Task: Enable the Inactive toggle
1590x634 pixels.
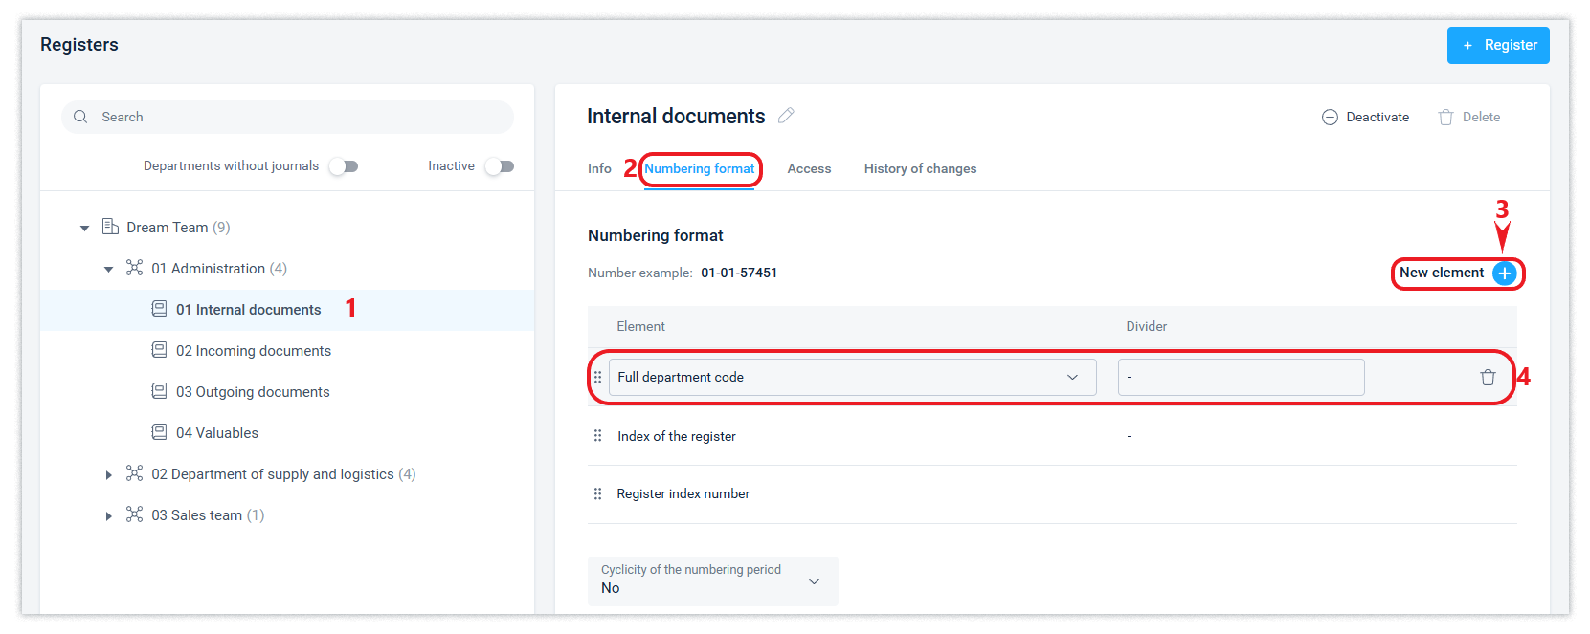Action: 499,166
